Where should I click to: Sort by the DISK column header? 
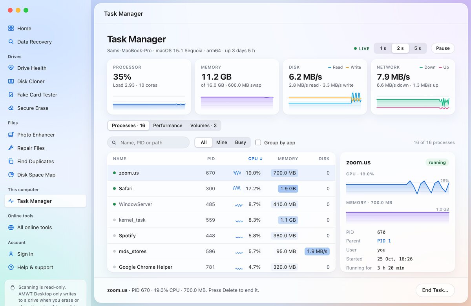click(x=324, y=159)
